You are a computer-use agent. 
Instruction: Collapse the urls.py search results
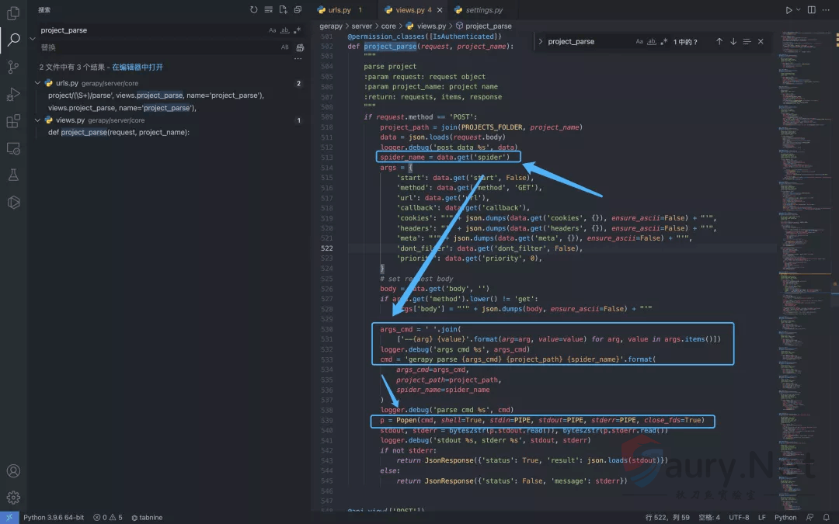pyautogui.click(x=37, y=83)
